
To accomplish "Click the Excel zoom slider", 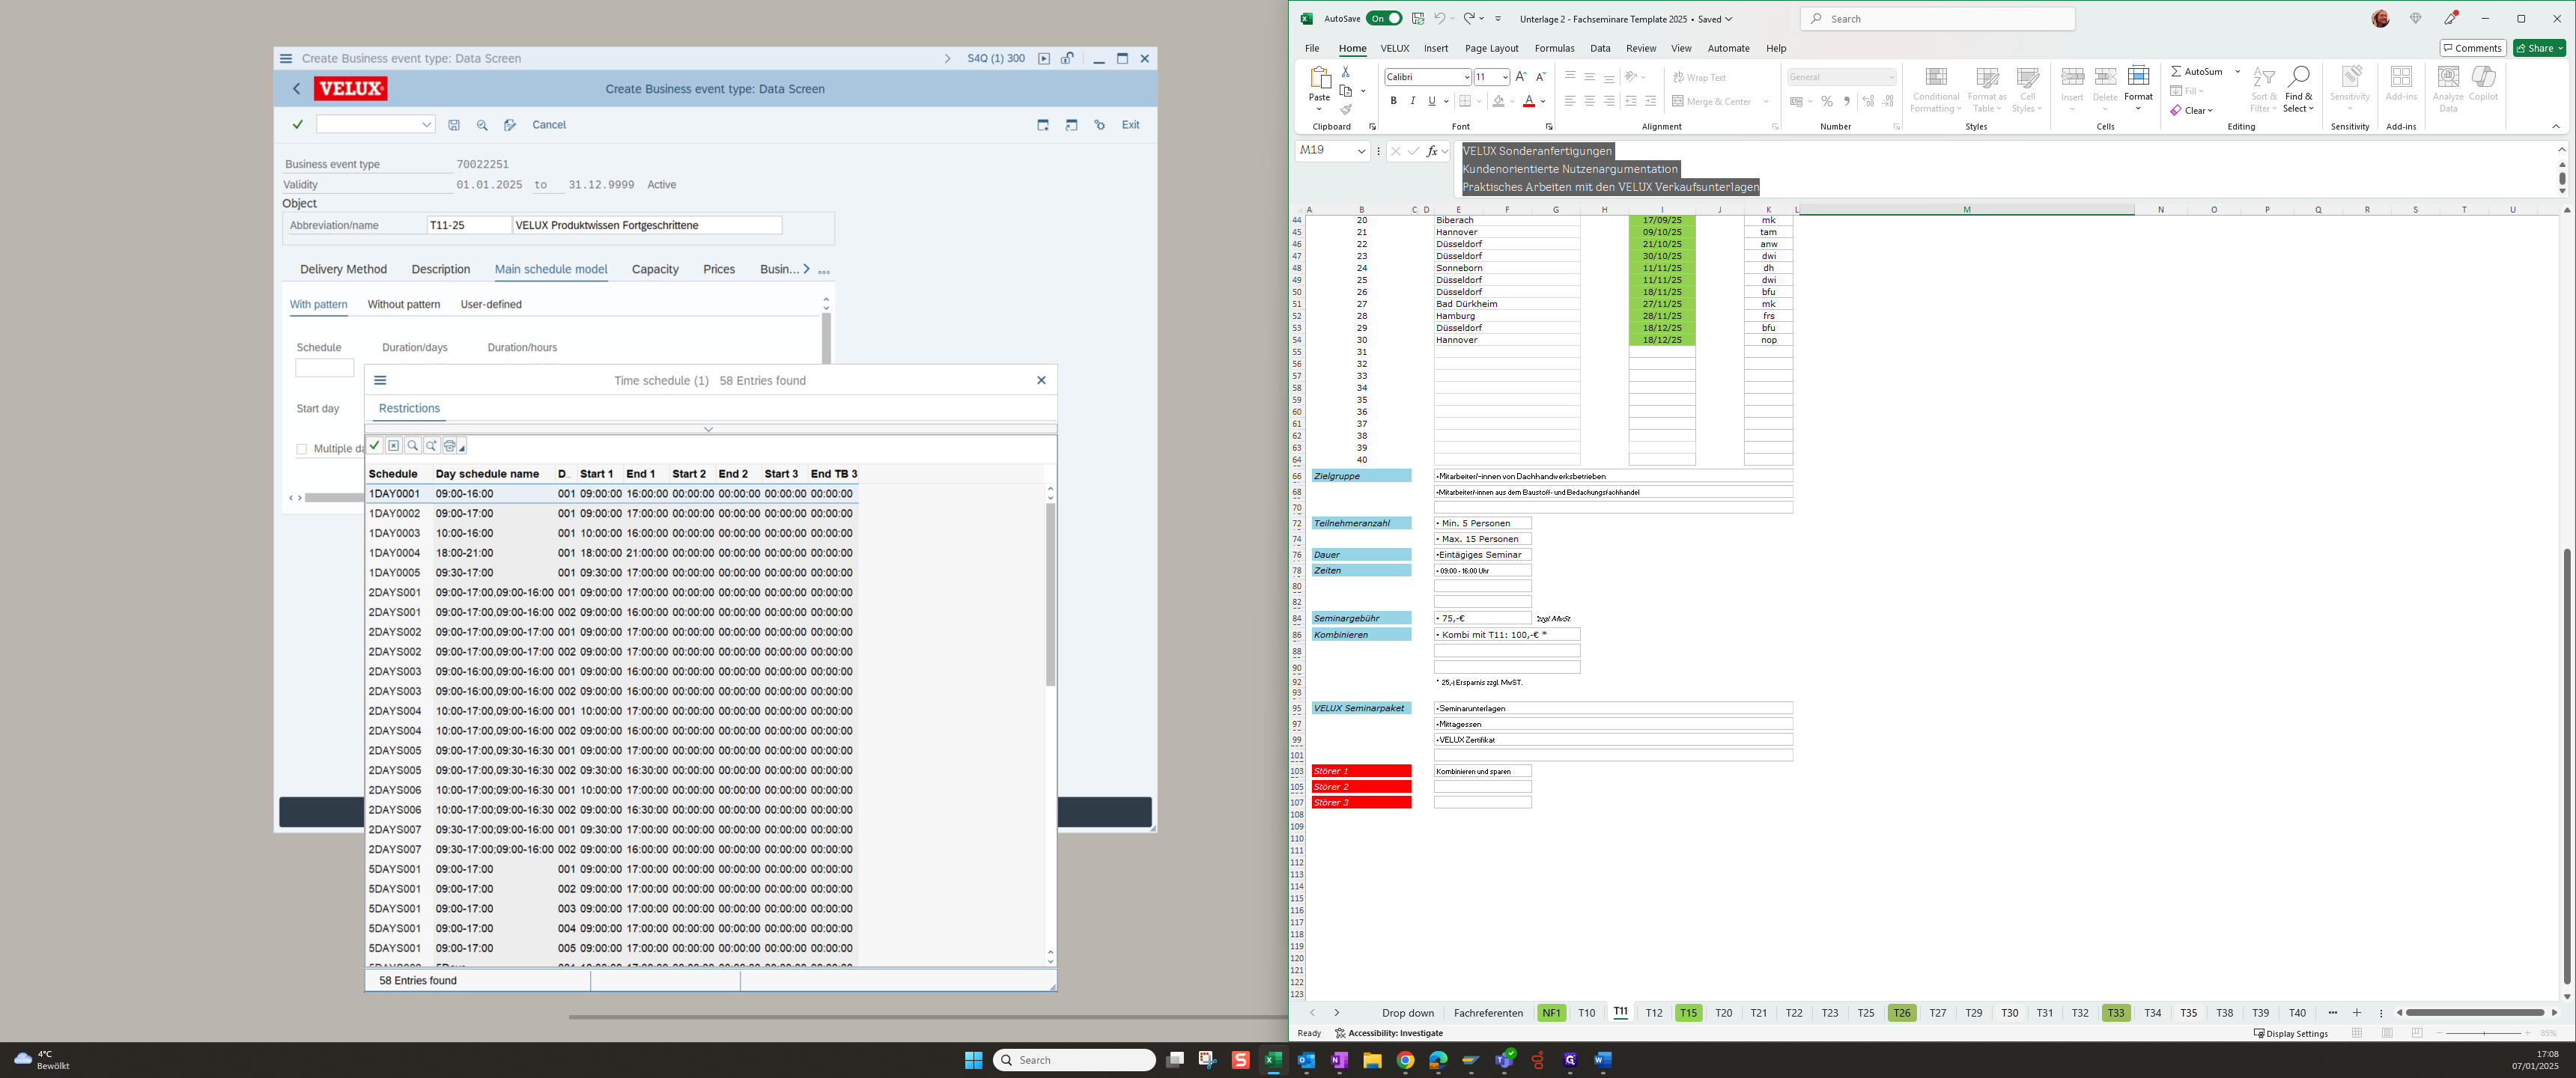I will 2483,1033.
